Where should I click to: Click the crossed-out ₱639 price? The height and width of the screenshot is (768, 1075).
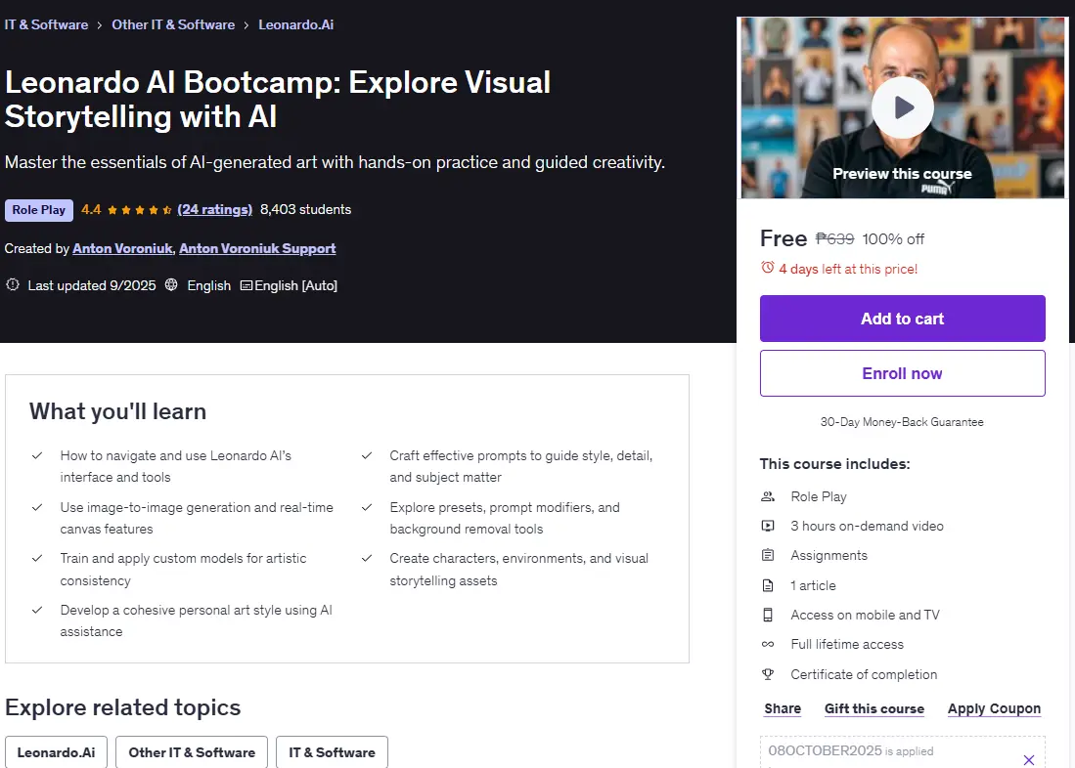tap(834, 239)
